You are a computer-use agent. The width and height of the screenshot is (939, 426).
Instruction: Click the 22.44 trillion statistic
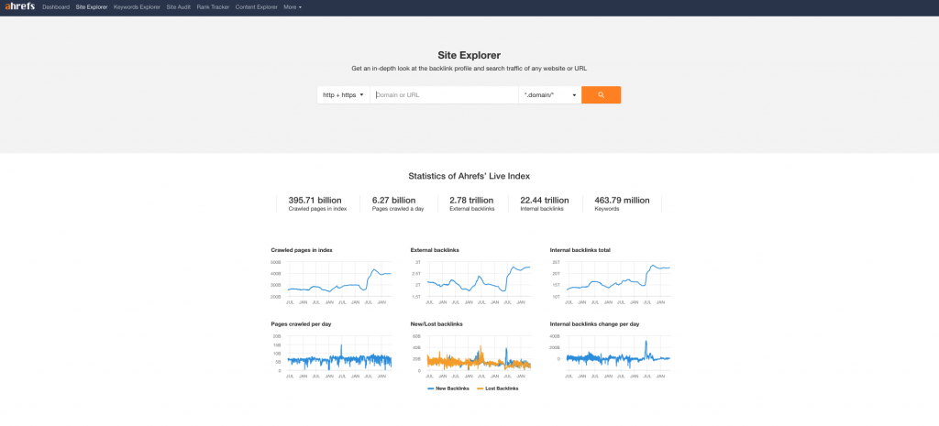(x=545, y=201)
